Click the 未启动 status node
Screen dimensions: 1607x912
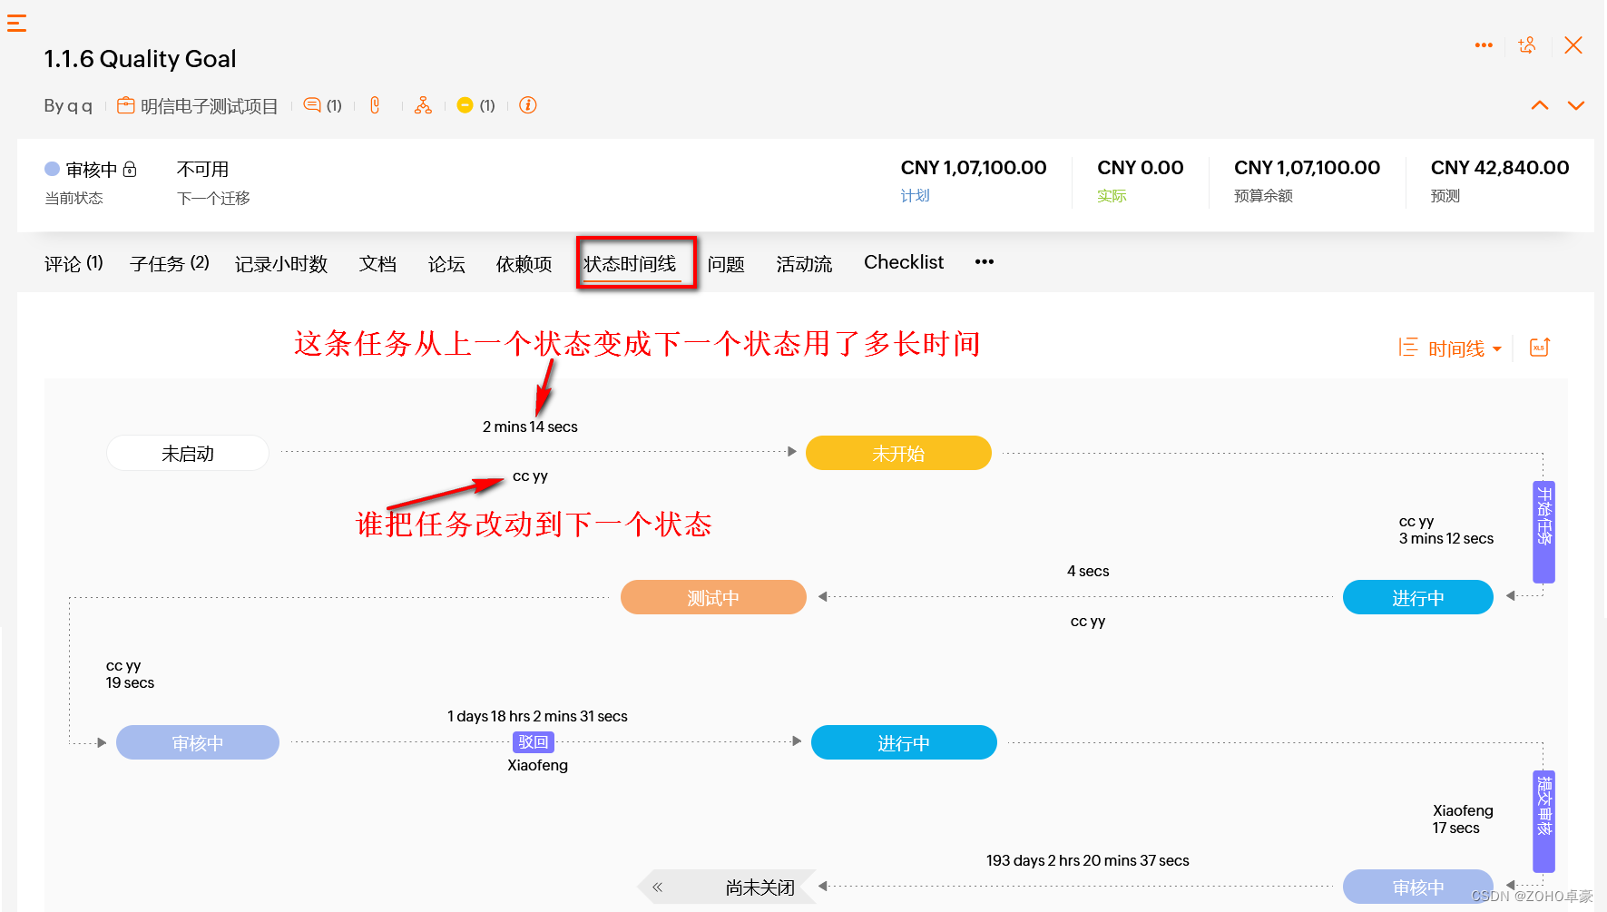(188, 453)
